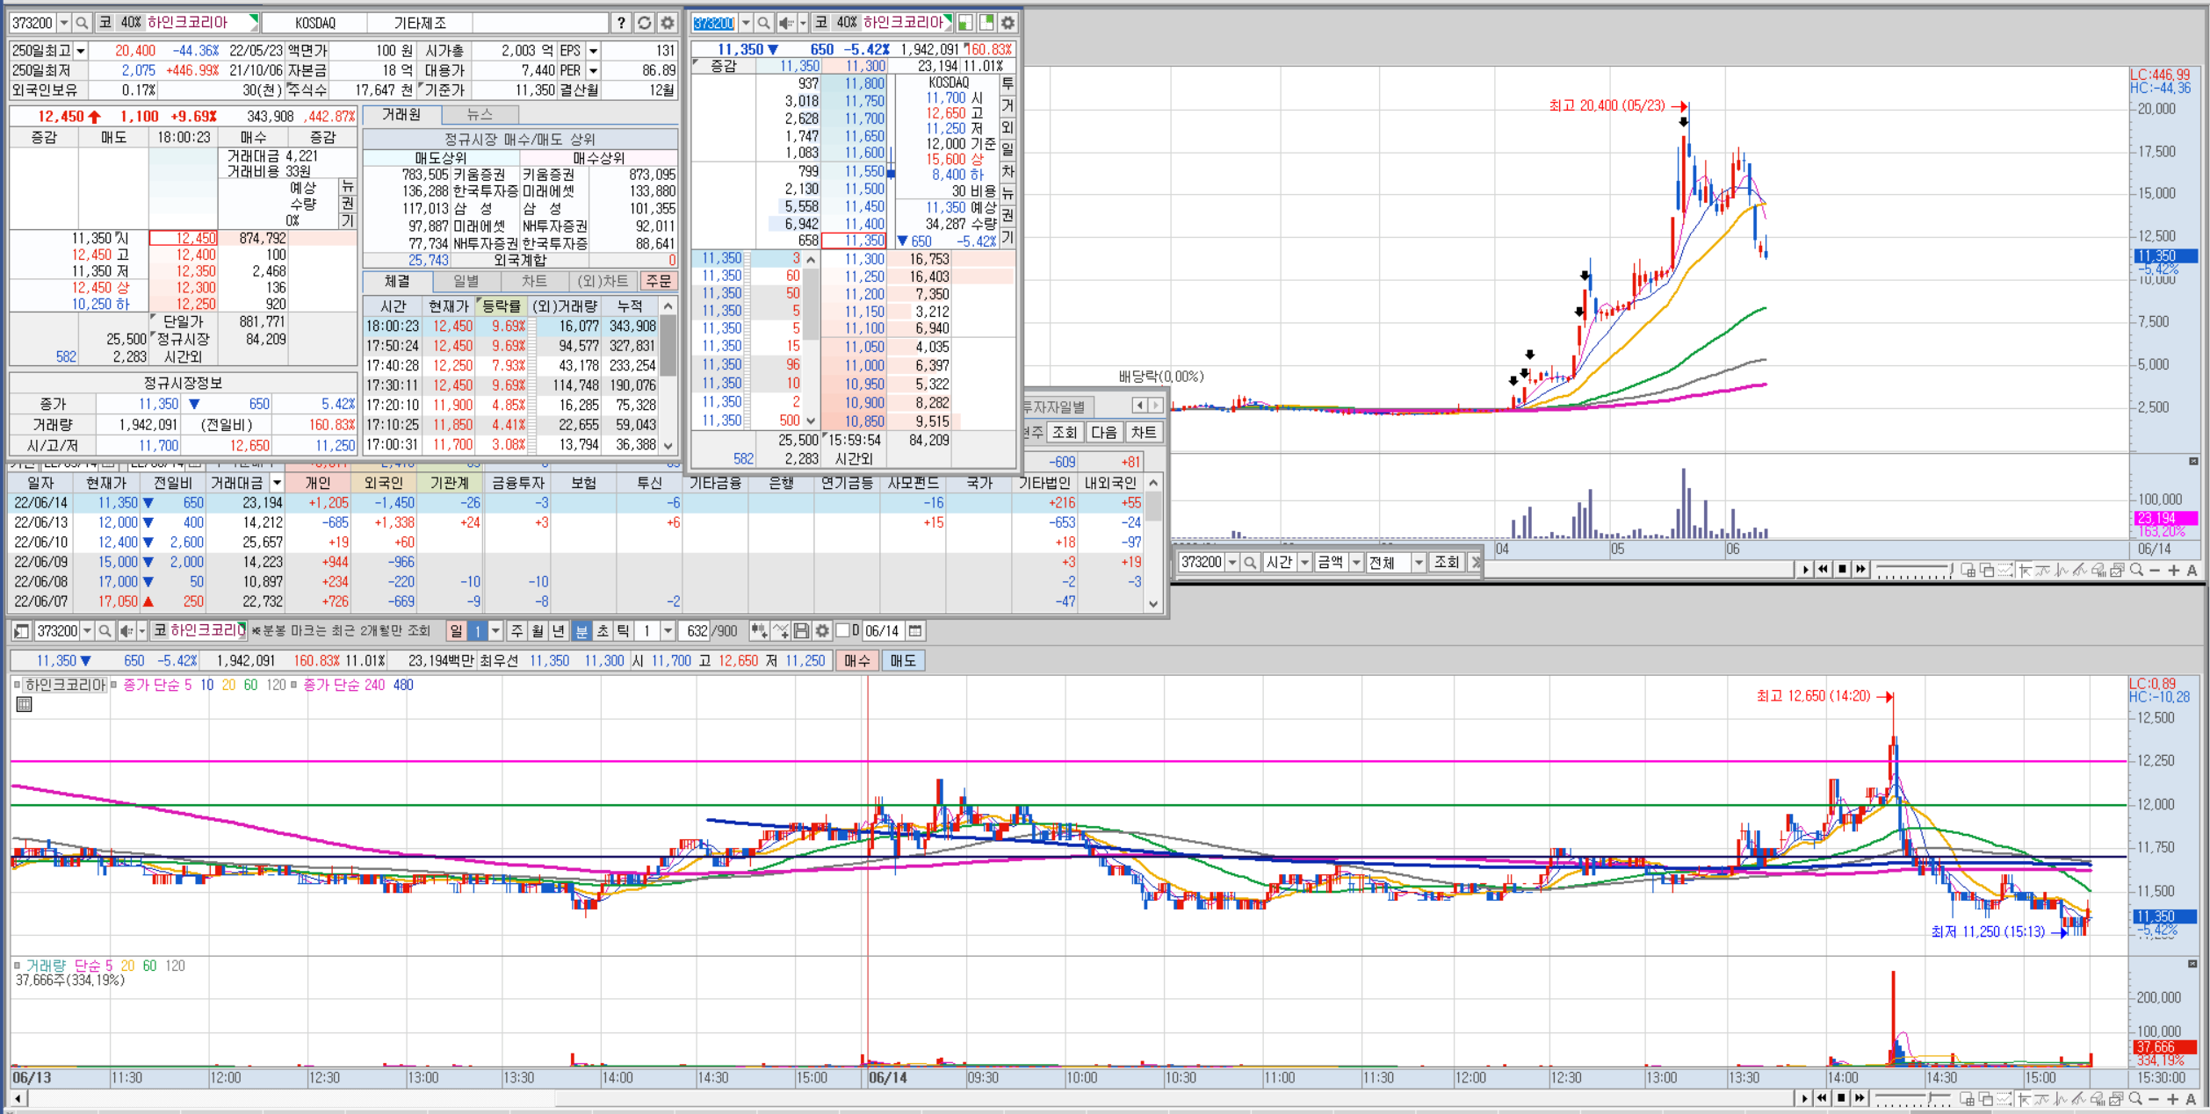Click the play button in daily chart toolbar
2210x1114 pixels.
click(x=1805, y=570)
